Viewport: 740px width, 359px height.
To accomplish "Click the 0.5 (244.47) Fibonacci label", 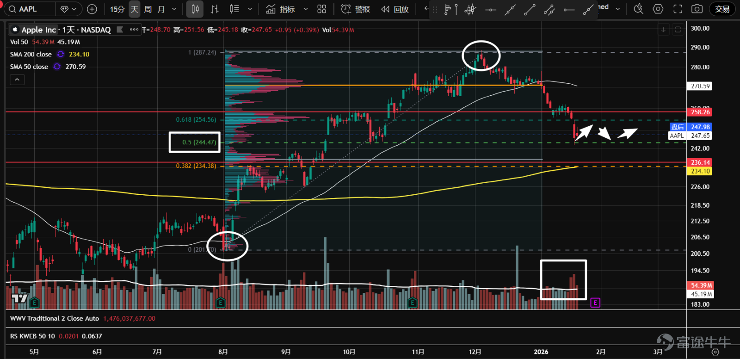I will coord(199,142).
